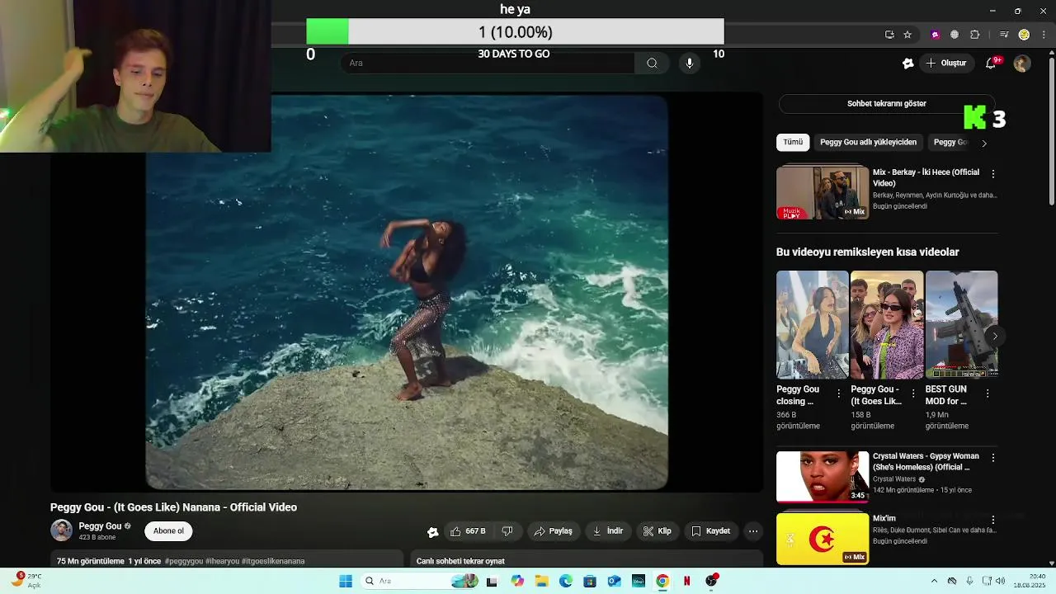Open OBS Studio from taskbar

[711, 581]
